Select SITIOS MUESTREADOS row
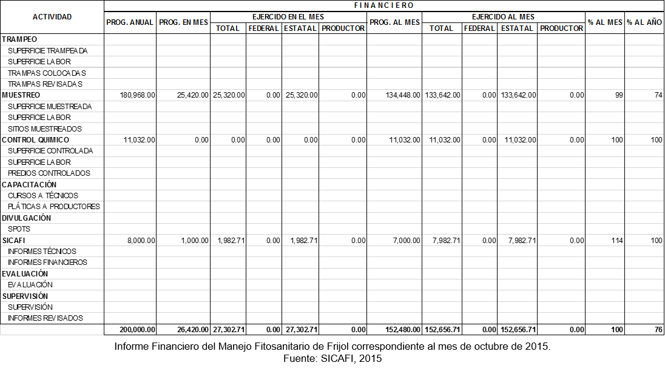This screenshot has height=371, width=665. tap(44, 129)
